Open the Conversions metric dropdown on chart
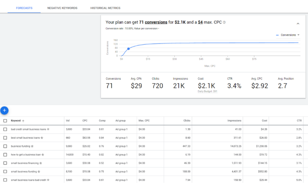This screenshot has height=183, width=308. 288,35
